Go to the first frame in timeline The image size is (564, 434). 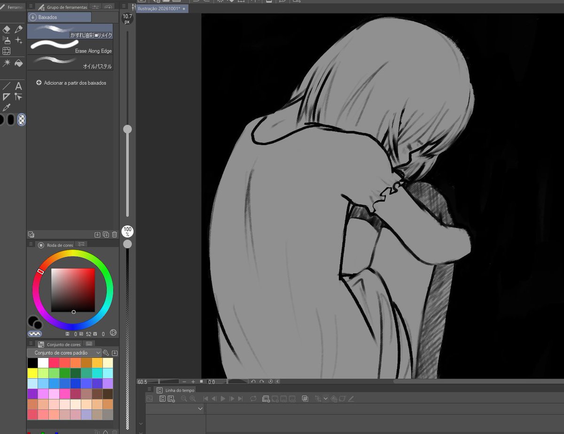pyautogui.click(x=205, y=398)
